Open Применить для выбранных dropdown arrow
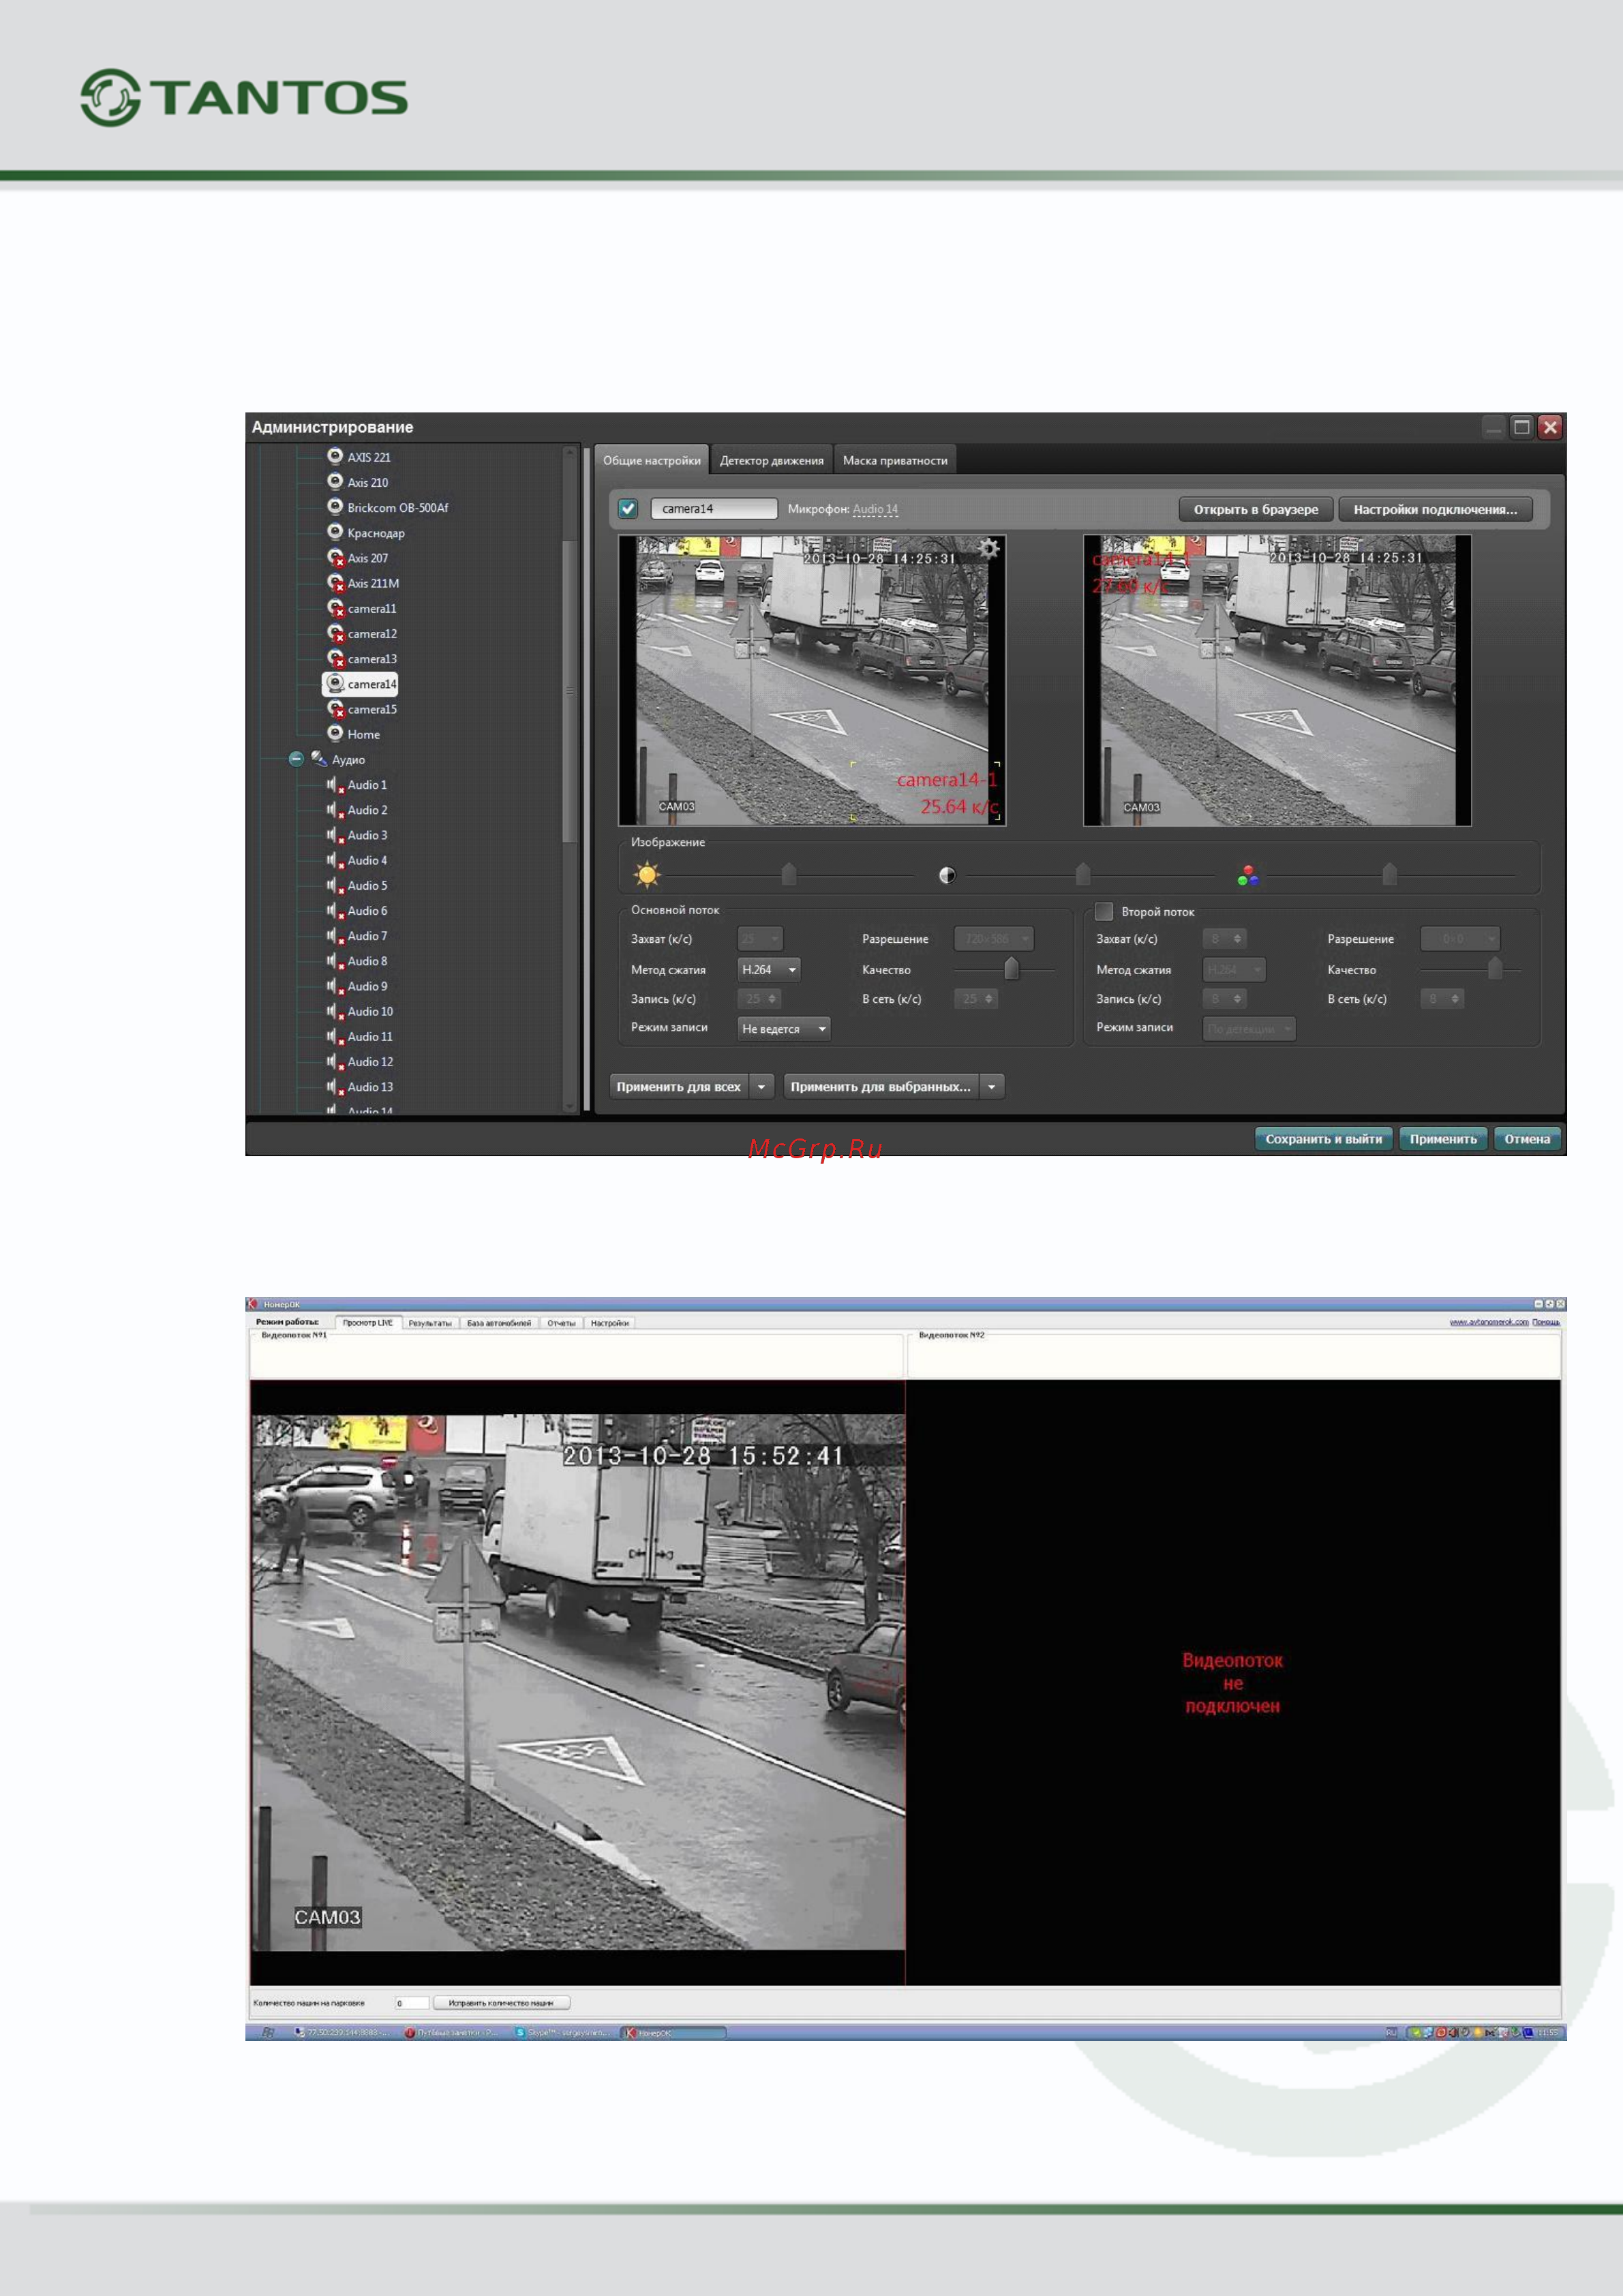 (991, 1086)
